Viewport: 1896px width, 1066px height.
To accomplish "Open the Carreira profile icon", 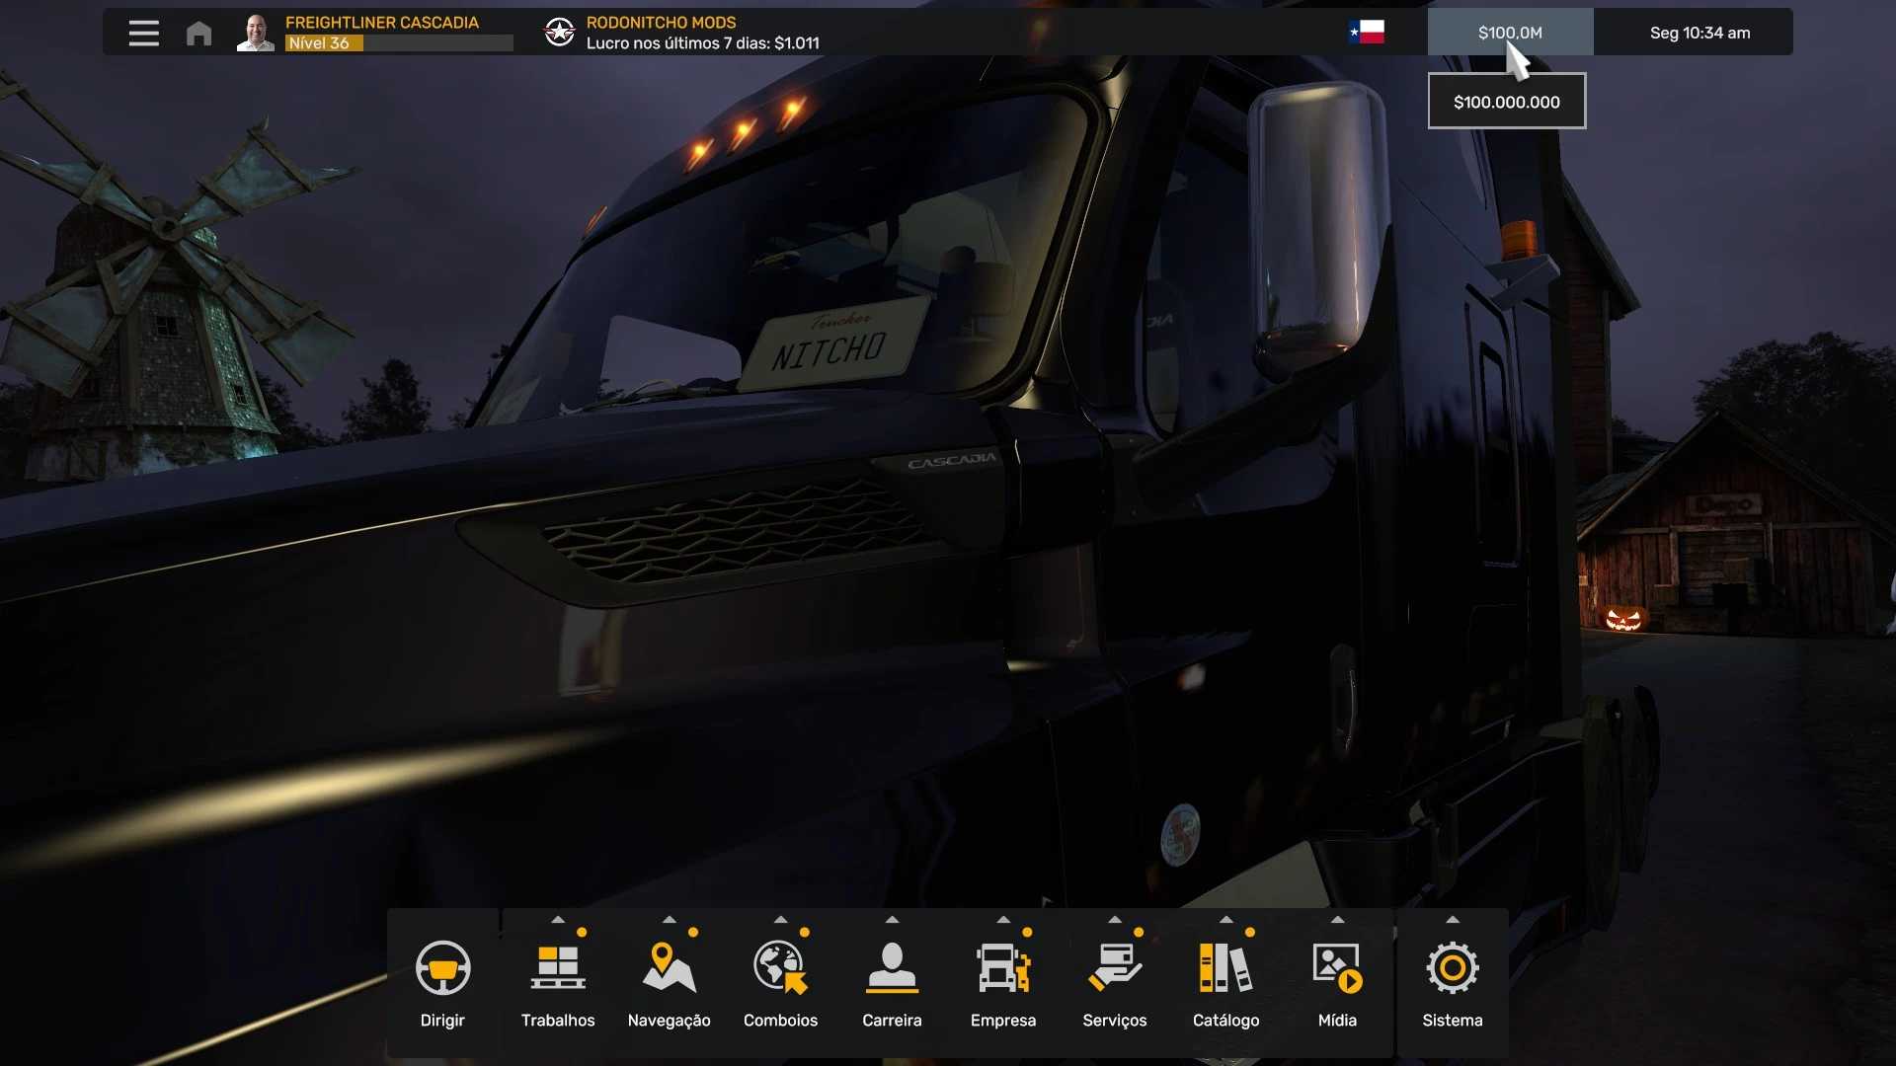I will [892, 968].
